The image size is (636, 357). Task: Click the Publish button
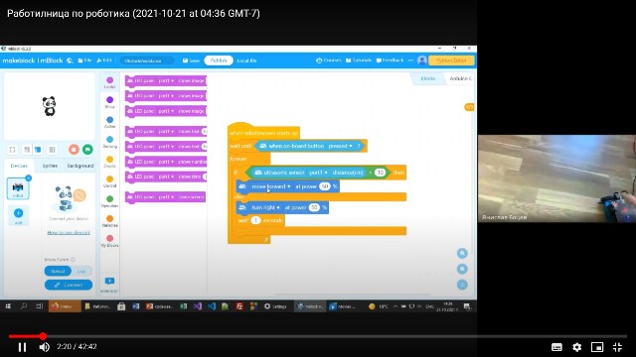[x=219, y=60]
